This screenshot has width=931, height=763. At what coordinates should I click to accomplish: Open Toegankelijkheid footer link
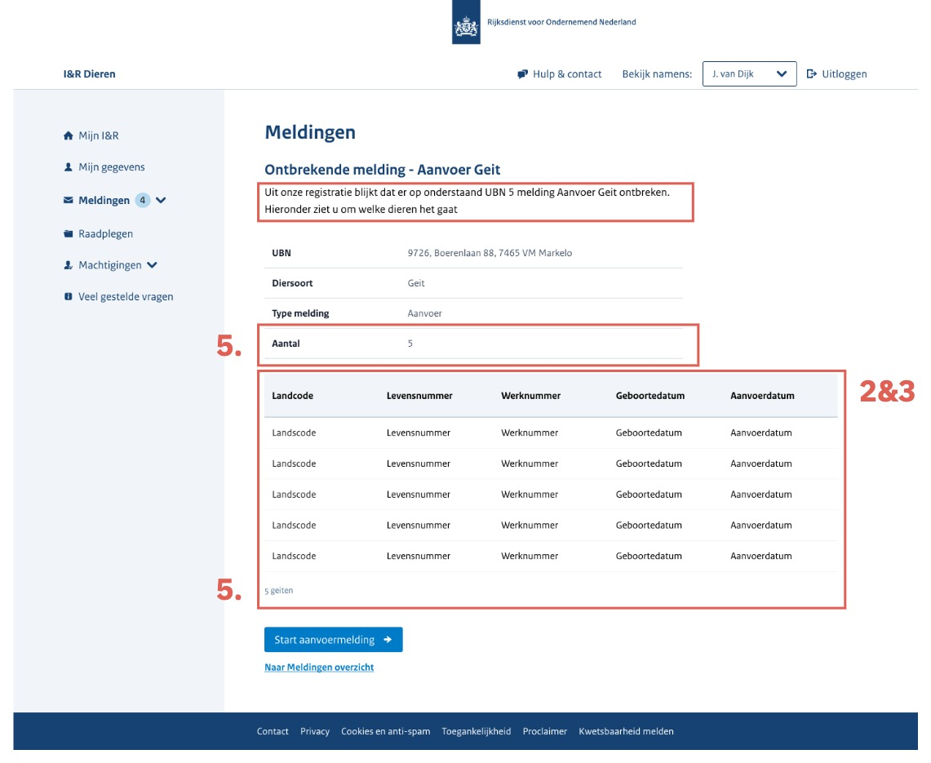477,731
